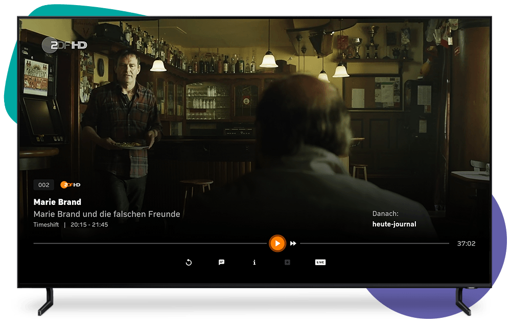
Task: Click the channel number 002 badge
Action: pos(43,184)
